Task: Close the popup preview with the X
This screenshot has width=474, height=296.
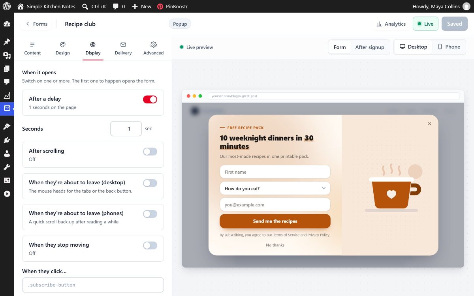Action: (x=429, y=124)
